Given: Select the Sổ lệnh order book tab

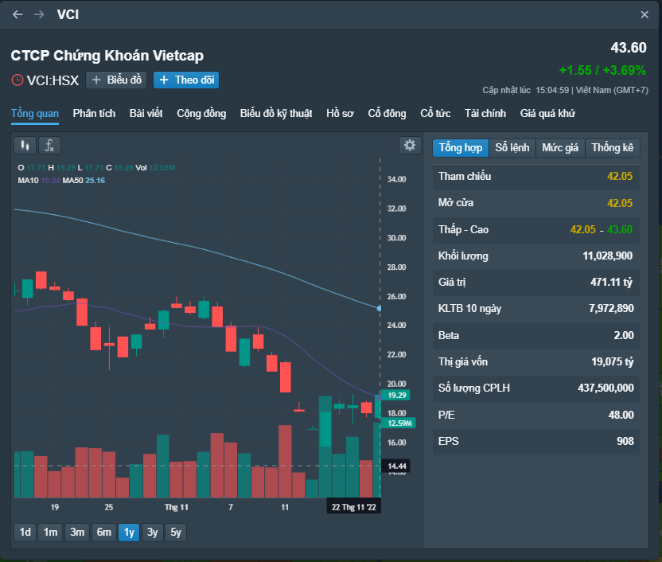Looking at the screenshot, I should pos(512,148).
